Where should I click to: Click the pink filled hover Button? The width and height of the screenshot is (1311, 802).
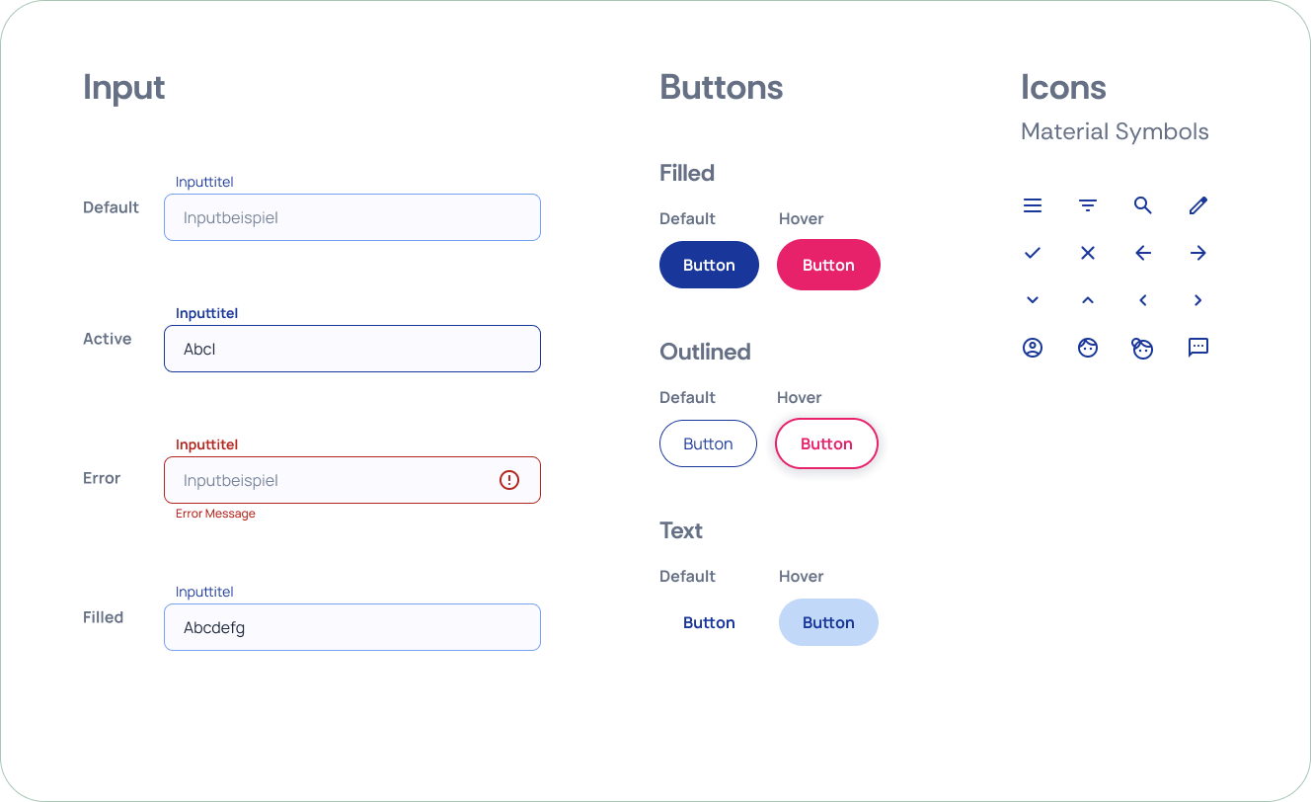coord(828,265)
